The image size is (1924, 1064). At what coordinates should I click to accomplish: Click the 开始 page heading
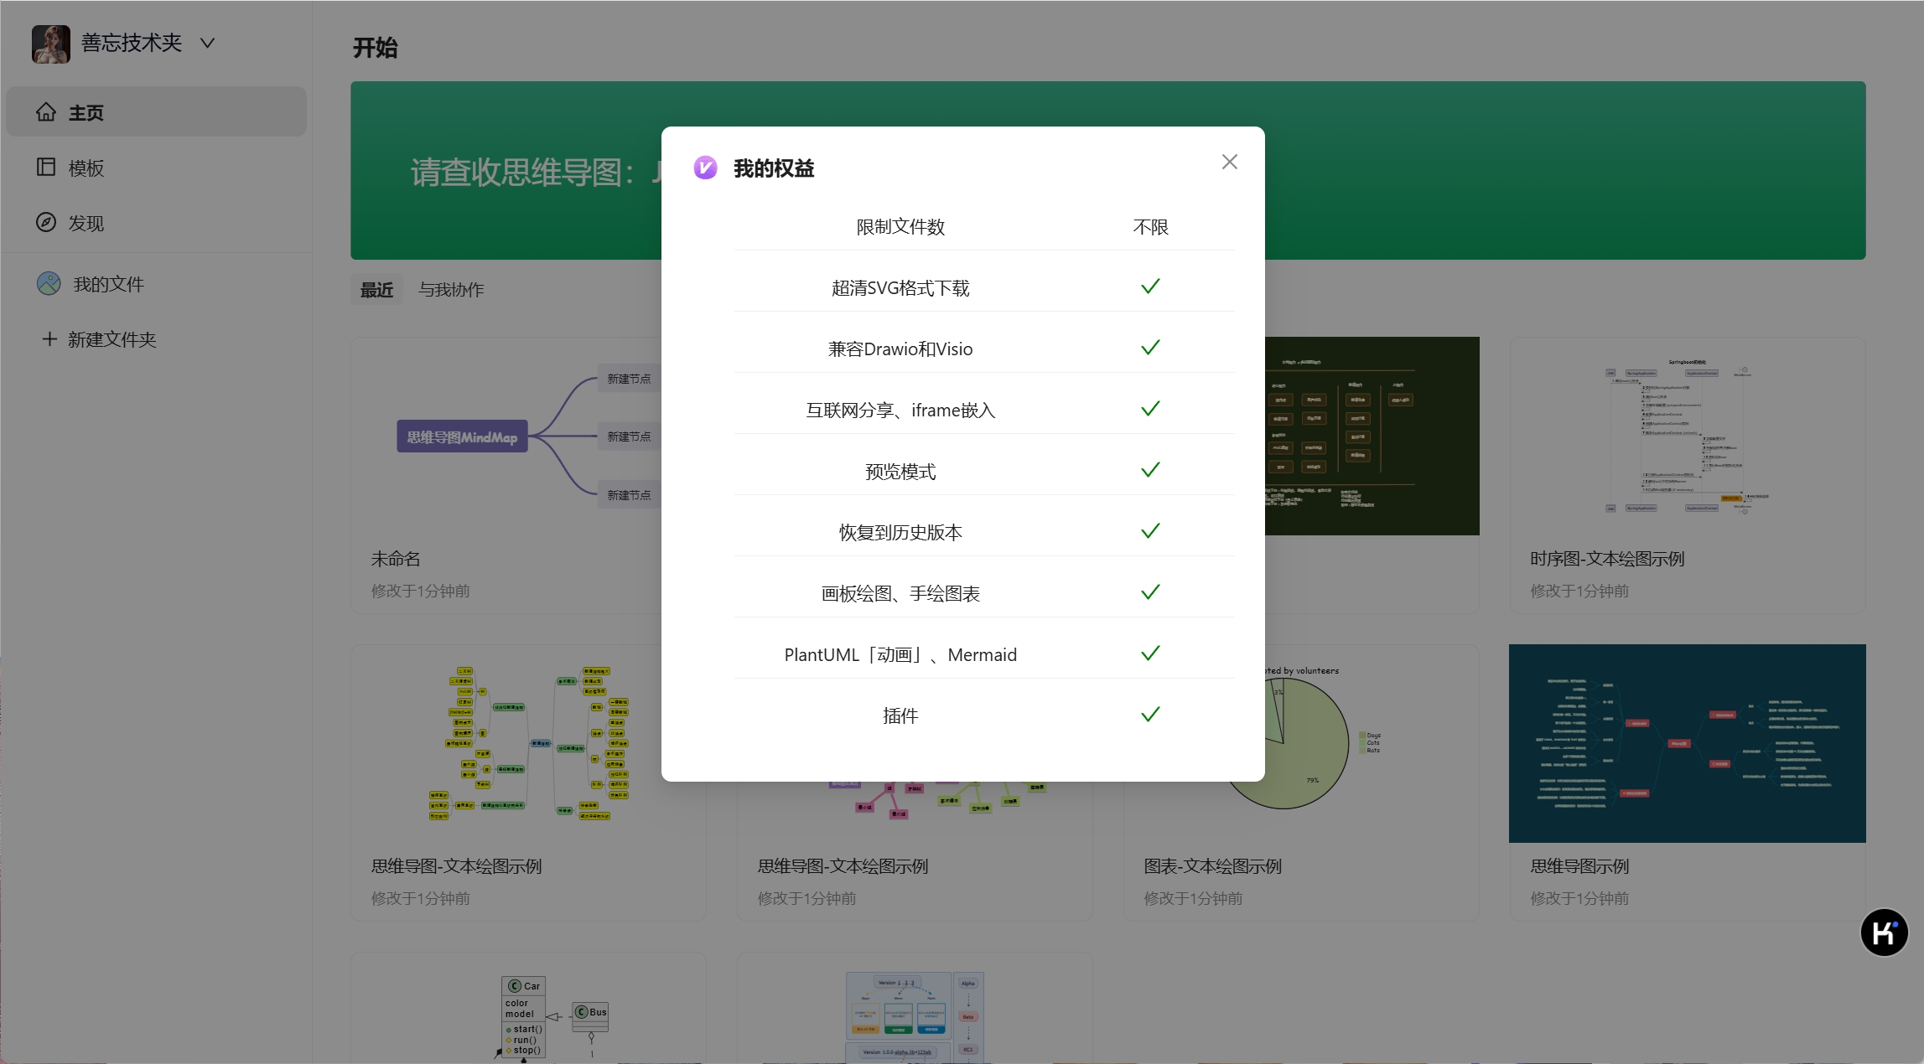pos(375,48)
